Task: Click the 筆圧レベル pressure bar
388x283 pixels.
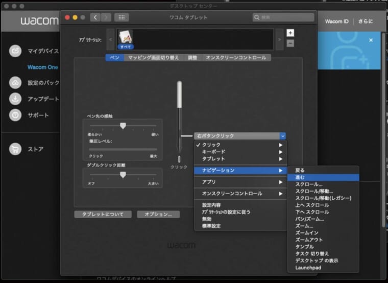Action: click(123, 149)
